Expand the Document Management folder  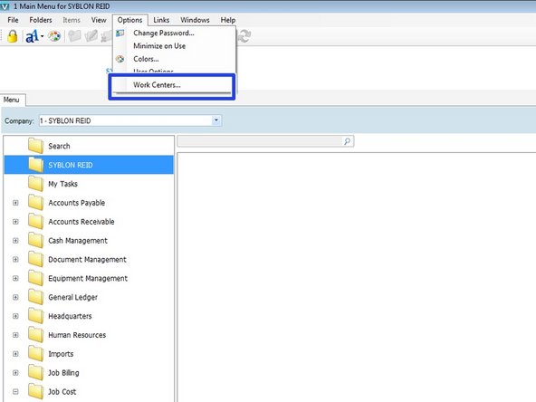15,260
